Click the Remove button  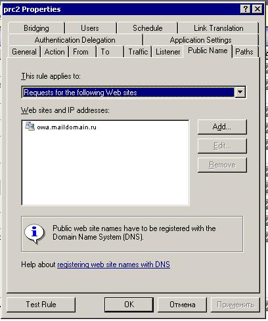pos(222,165)
